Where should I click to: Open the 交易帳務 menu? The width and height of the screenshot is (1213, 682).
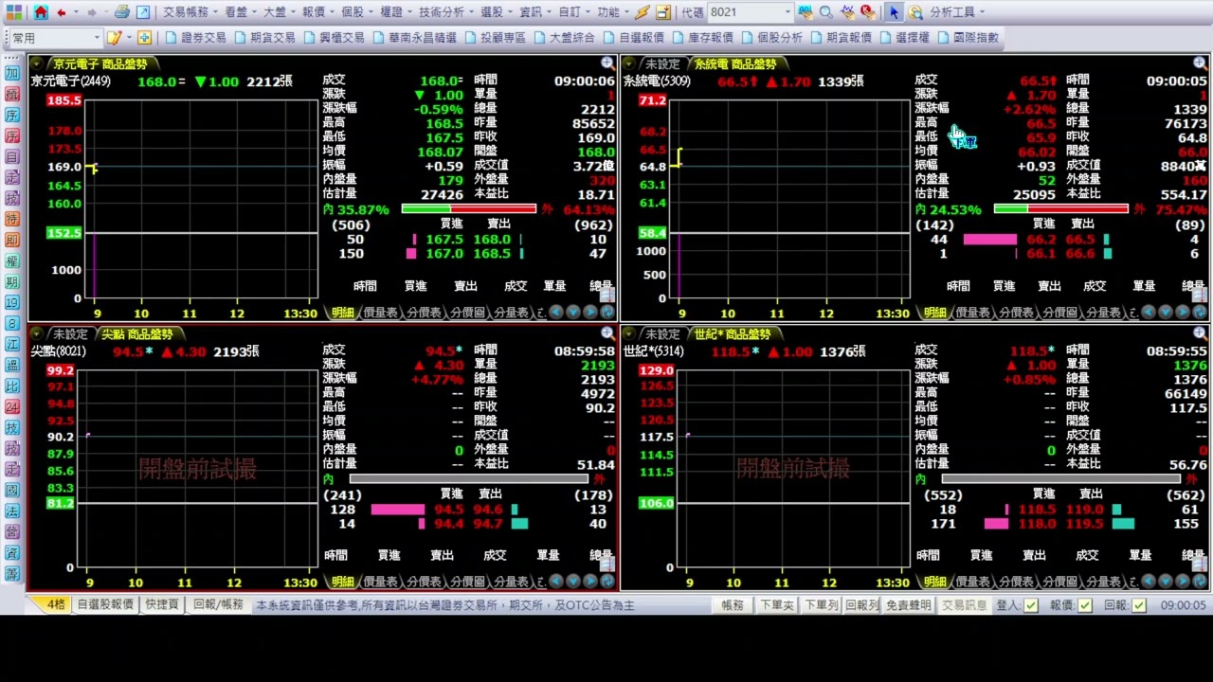pos(190,12)
